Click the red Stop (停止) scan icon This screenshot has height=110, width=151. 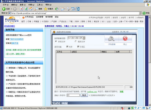point(125,38)
